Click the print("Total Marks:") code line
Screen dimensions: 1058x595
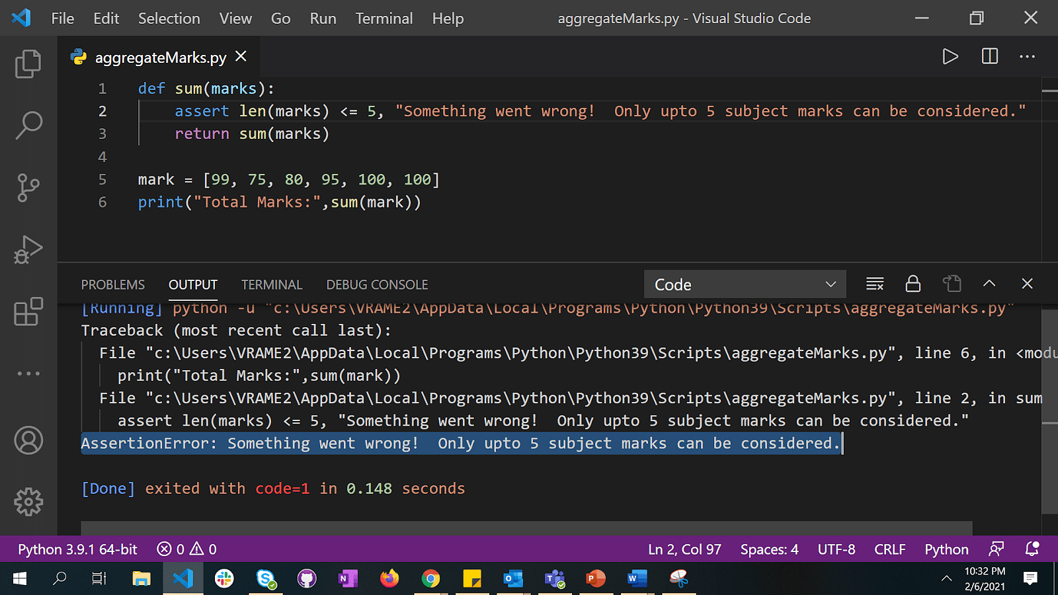point(279,202)
